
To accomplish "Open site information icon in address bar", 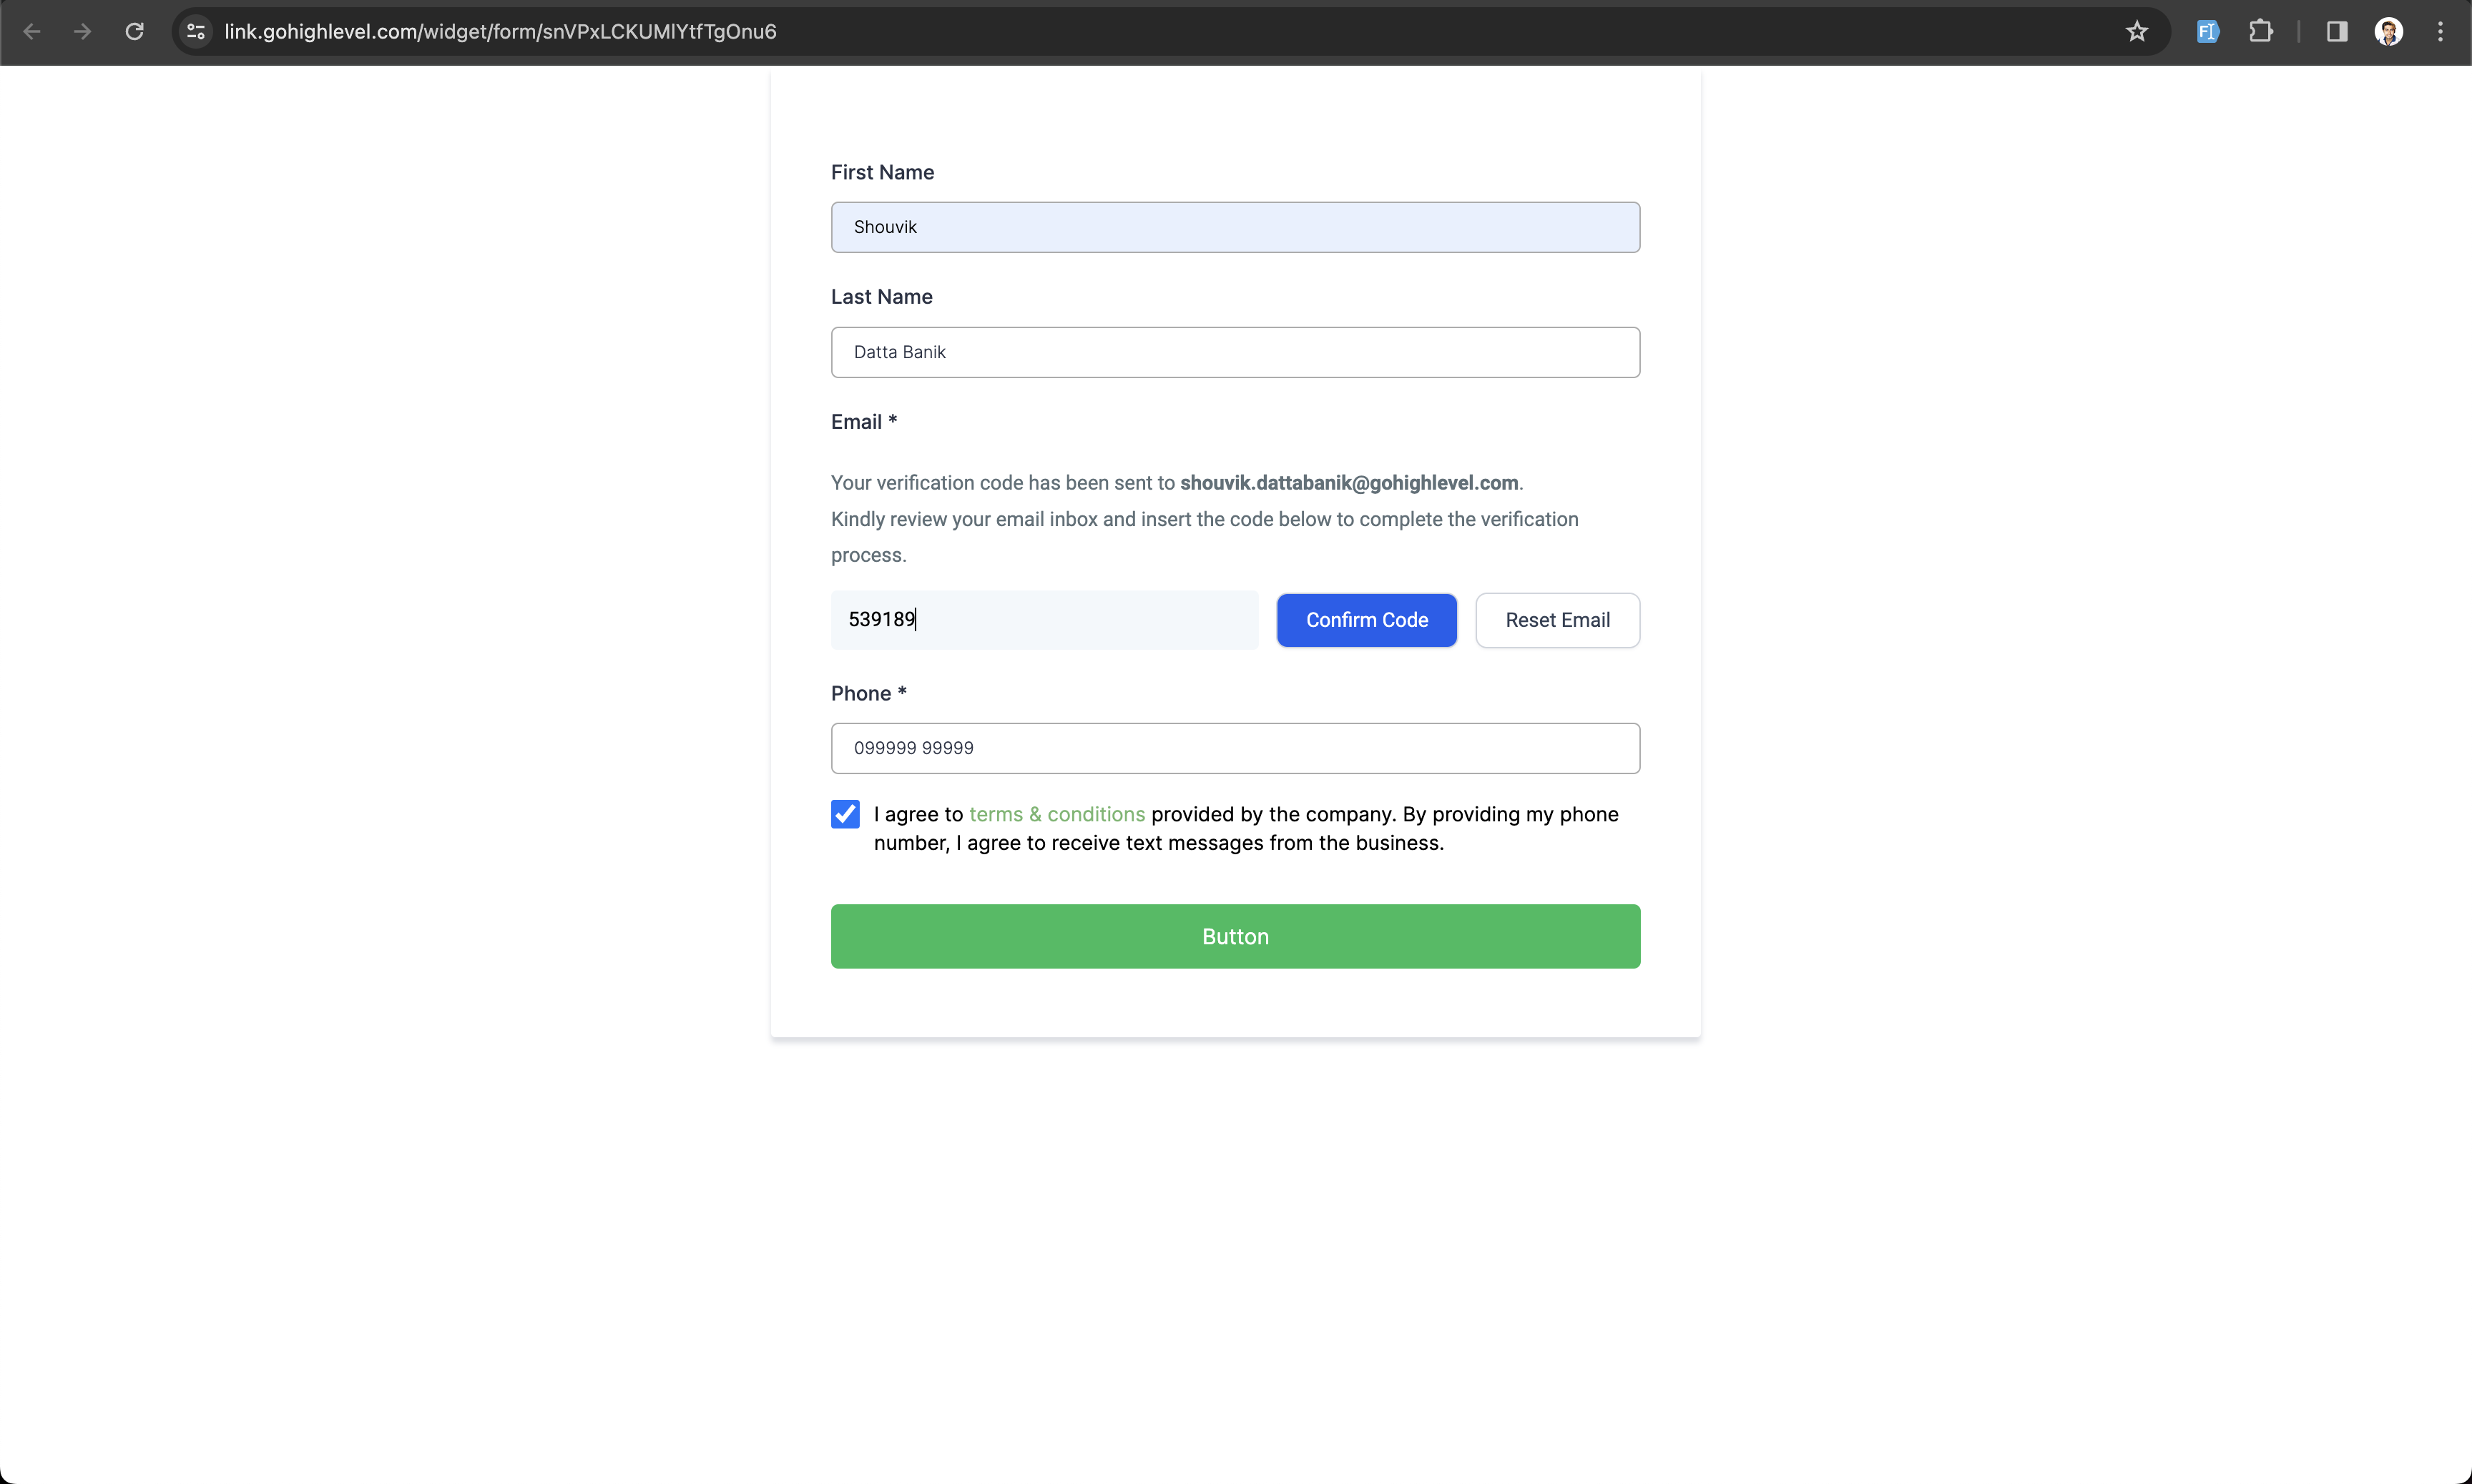I will pyautogui.click(x=196, y=32).
